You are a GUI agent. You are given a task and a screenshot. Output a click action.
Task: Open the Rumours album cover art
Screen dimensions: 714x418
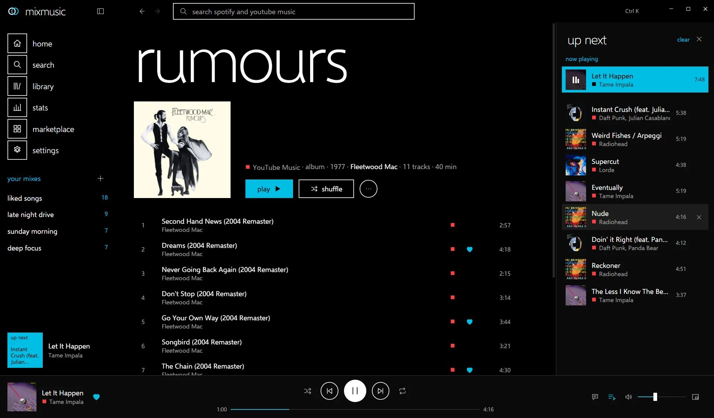pyautogui.click(x=182, y=150)
